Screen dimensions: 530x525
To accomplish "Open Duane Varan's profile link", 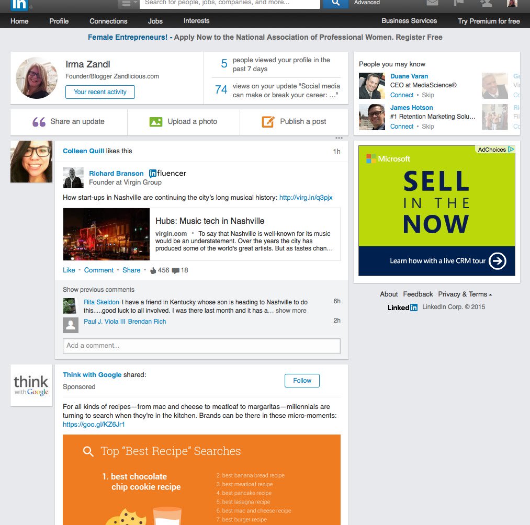I will [x=409, y=76].
